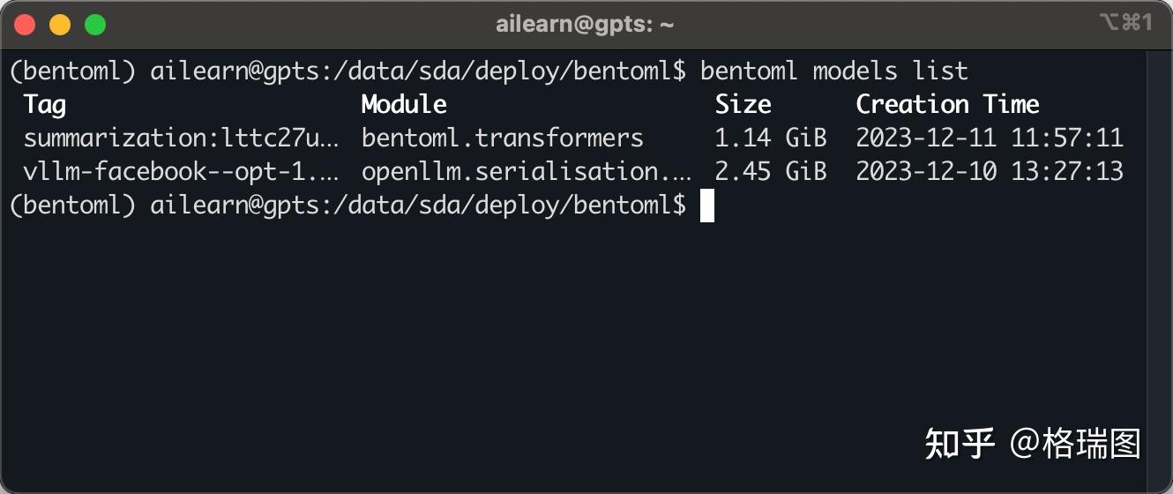Screen dimensions: 1173x494
Task: Click the Size column header
Action: [743, 105]
